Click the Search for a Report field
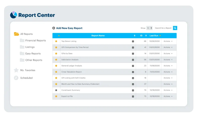 [x=163, y=28]
